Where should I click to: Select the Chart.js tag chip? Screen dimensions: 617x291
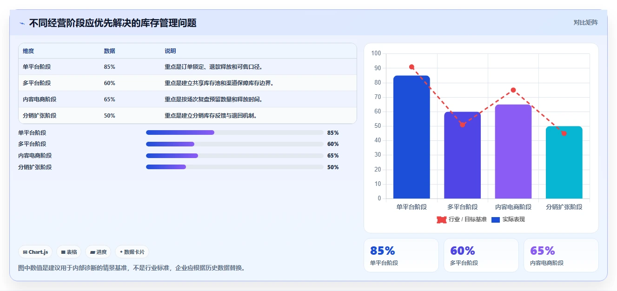(x=36, y=252)
